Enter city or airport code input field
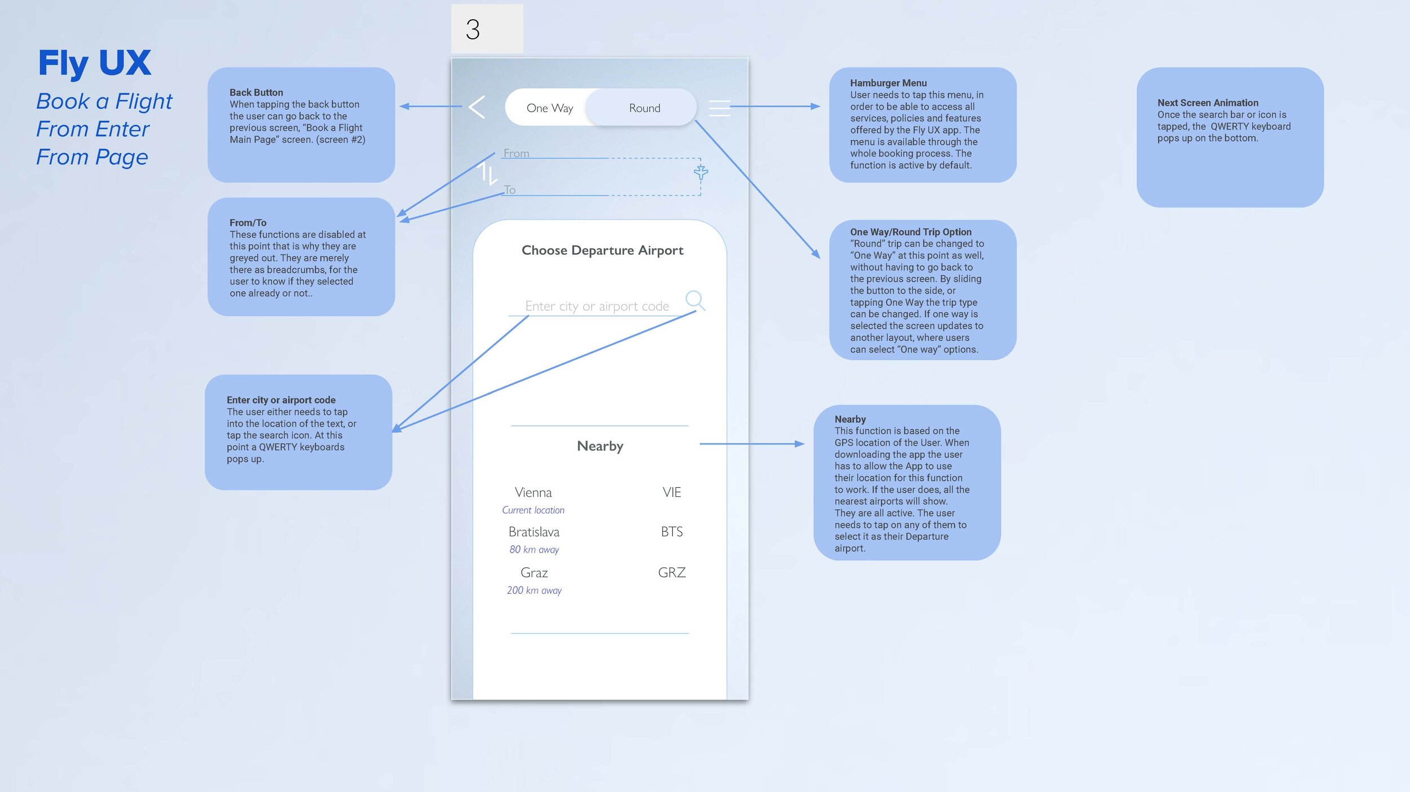This screenshot has height=792, width=1410. (597, 305)
